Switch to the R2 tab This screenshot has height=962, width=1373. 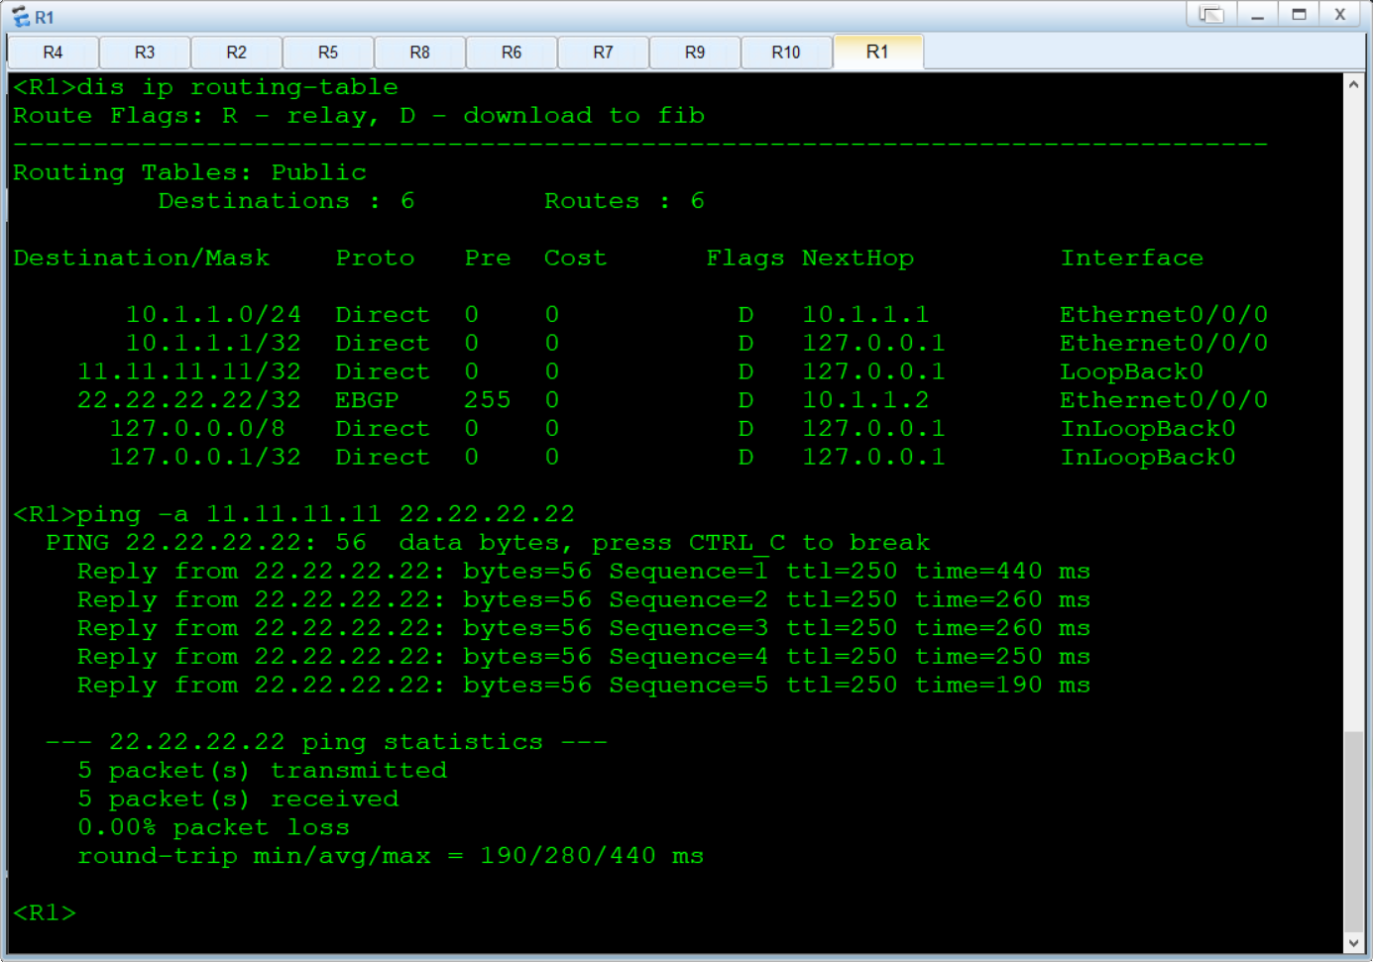(x=236, y=52)
